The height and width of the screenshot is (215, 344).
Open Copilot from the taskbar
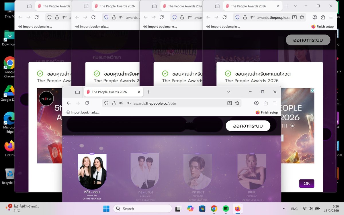(x=190, y=208)
